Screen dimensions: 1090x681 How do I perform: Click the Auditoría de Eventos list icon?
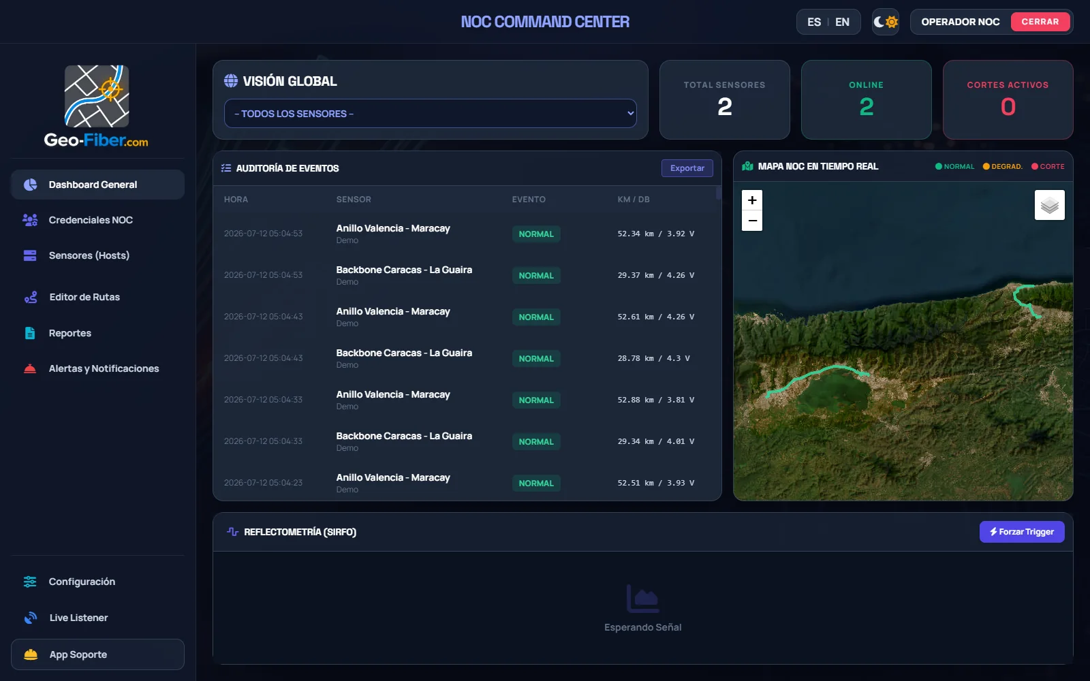[x=226, y=168]
